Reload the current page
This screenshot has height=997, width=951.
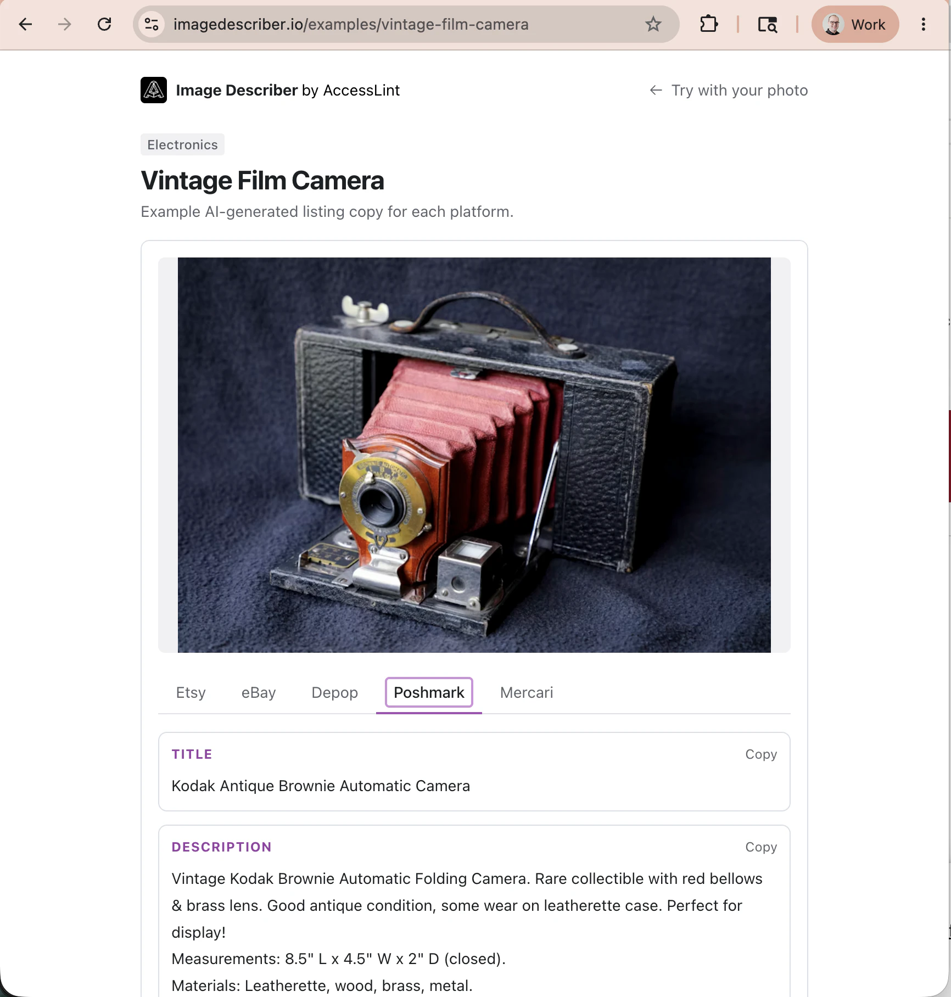click(x=104, y=24)
